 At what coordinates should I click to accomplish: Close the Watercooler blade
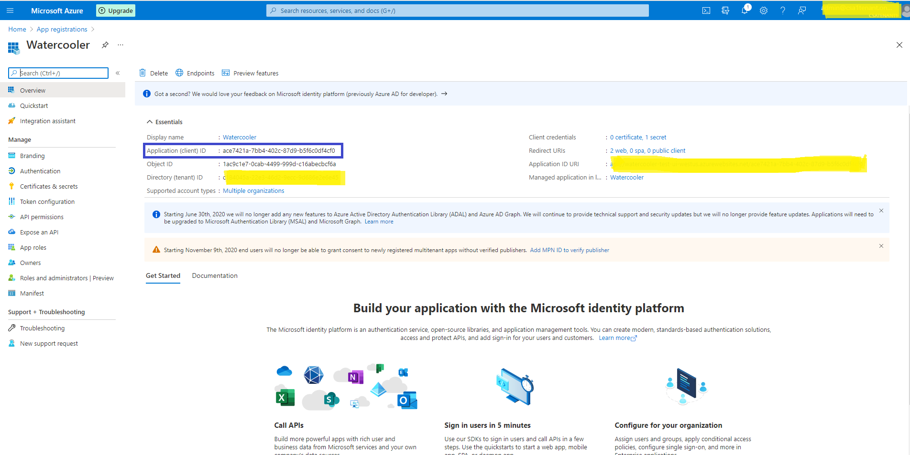[x=899, y=45]
